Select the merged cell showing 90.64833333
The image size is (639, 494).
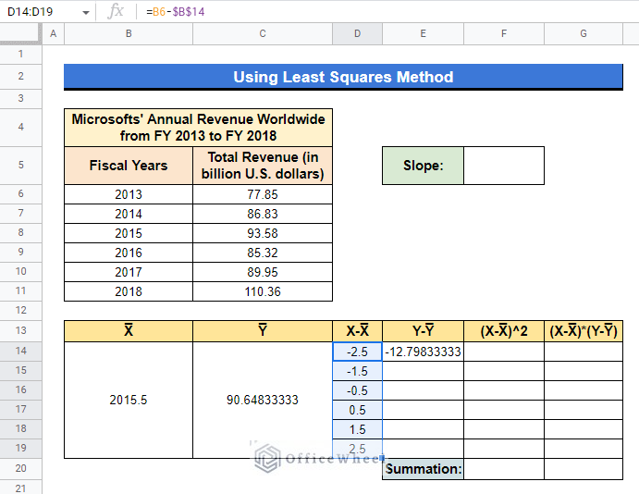pos(263,400)
